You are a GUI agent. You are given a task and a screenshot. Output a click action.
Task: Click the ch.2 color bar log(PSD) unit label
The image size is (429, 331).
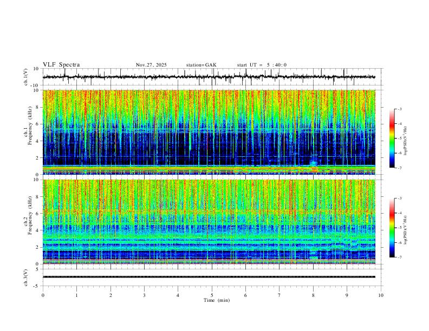(x=405, y=230)
